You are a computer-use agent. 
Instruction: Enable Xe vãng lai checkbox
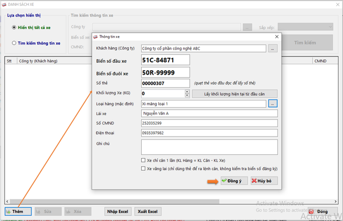point(143,168)
